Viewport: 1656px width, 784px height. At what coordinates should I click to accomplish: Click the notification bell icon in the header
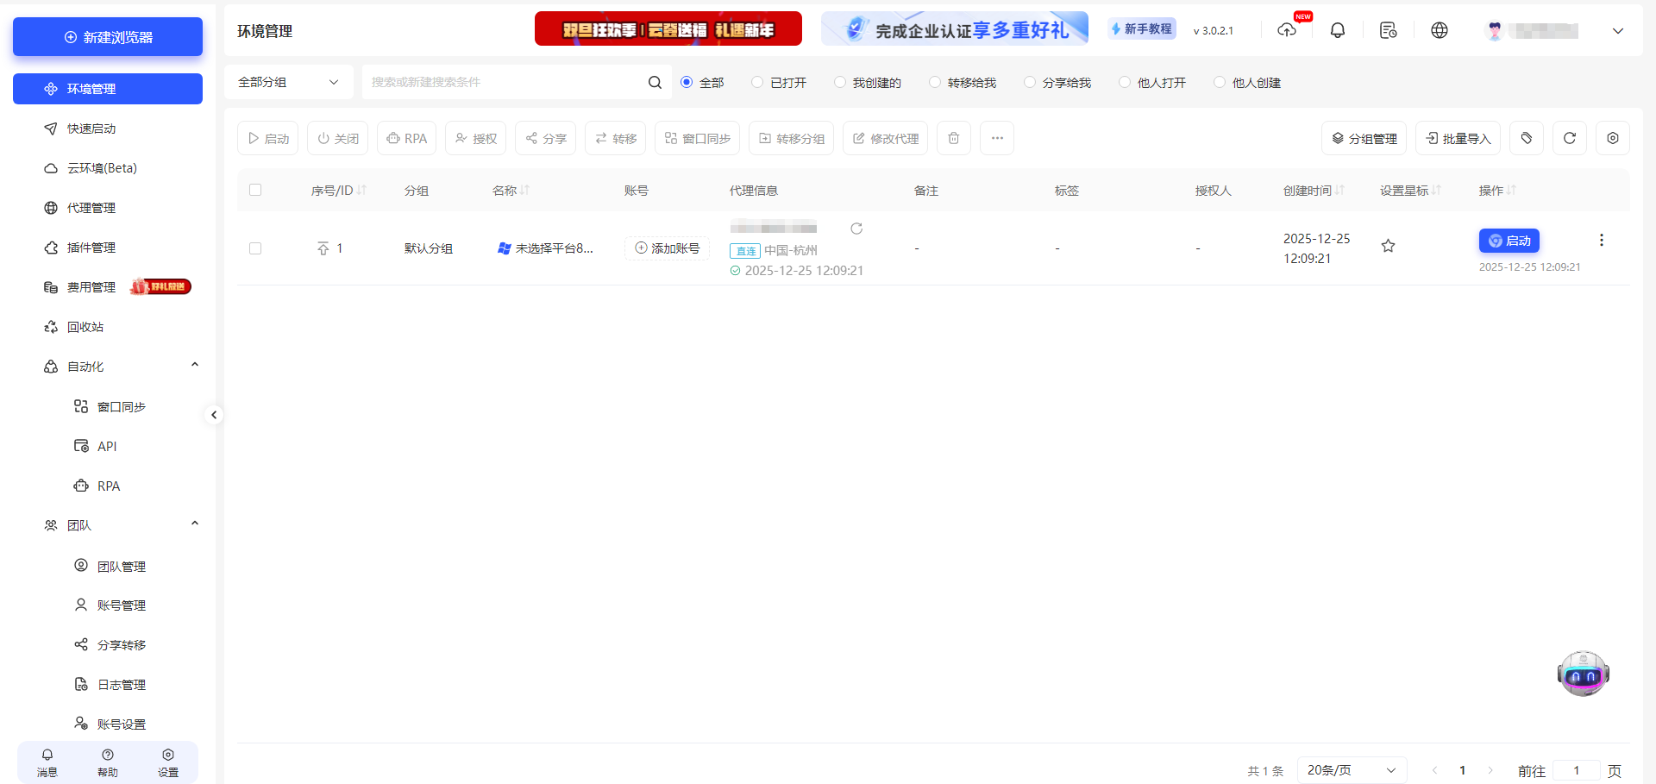(x=1338, y=29)
